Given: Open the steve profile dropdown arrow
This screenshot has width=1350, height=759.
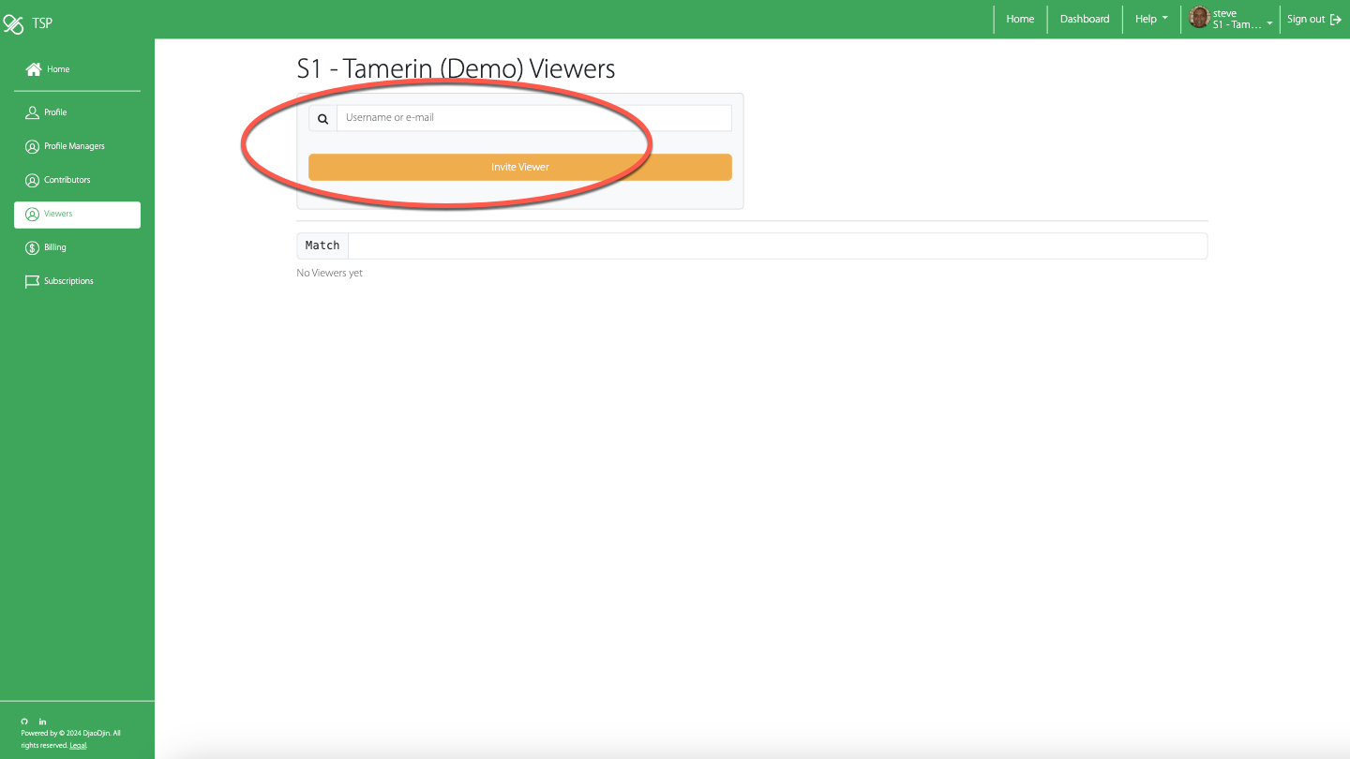Looking at the screenshot, I should pyautogui.click(x=1269, y=23).
